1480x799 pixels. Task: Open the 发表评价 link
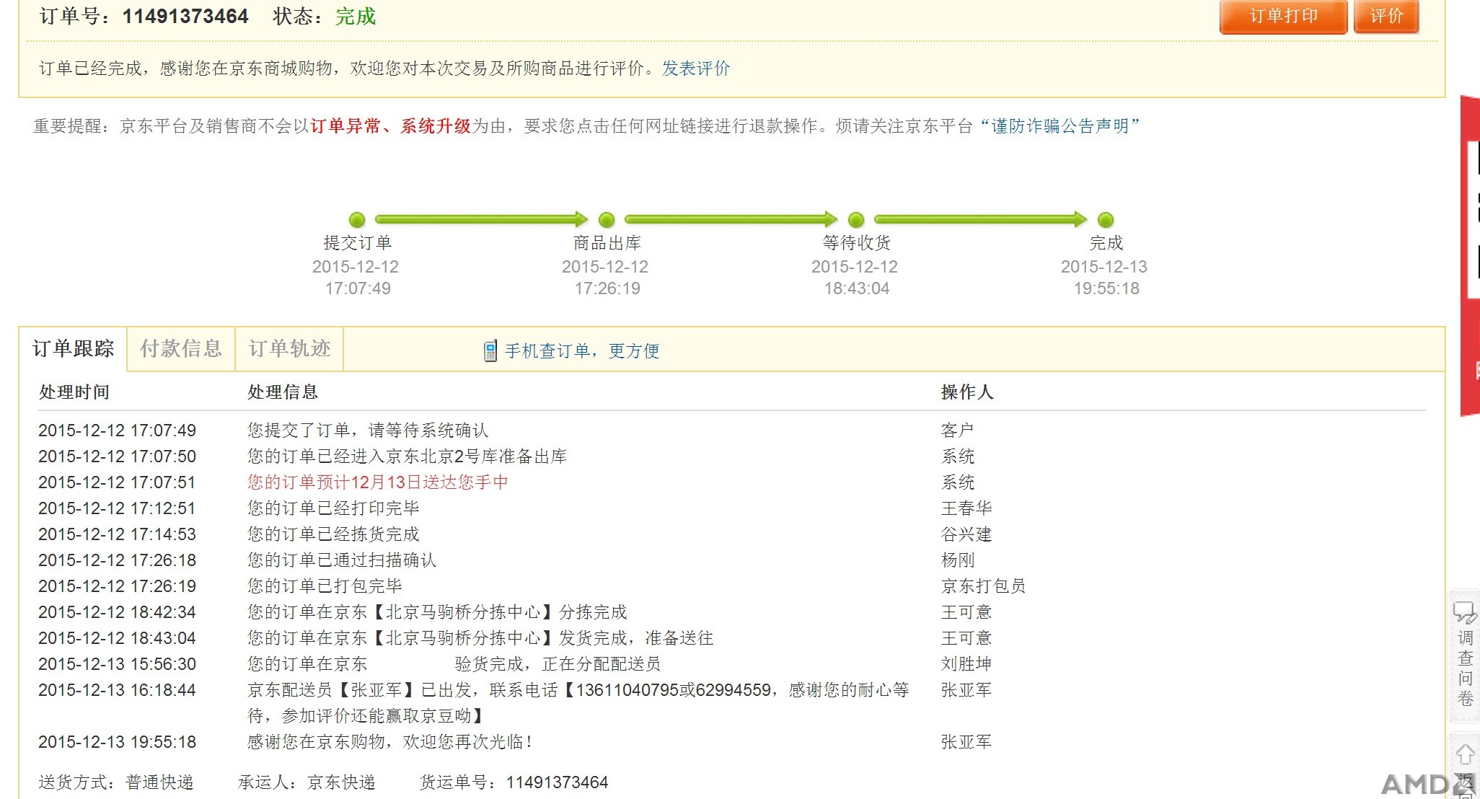coord(696,69)
